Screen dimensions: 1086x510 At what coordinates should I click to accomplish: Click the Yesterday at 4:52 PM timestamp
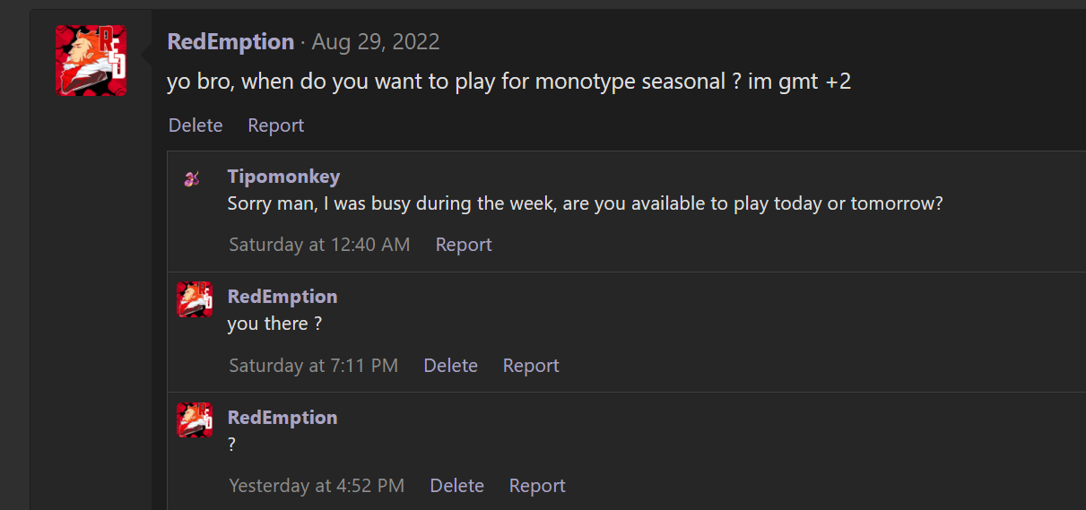pos(317,486)
